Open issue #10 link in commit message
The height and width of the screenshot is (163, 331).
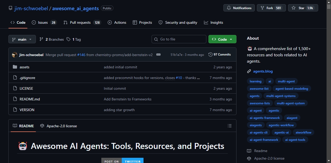(x=179, y=78)
